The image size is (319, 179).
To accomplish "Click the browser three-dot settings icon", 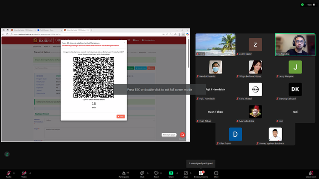I will (183, 34).
